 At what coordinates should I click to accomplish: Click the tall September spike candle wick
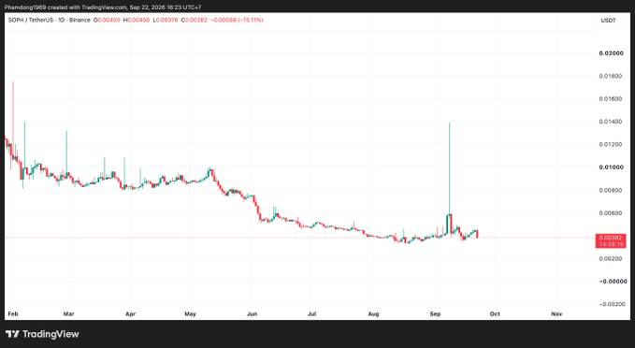click(x=449, y=168)
